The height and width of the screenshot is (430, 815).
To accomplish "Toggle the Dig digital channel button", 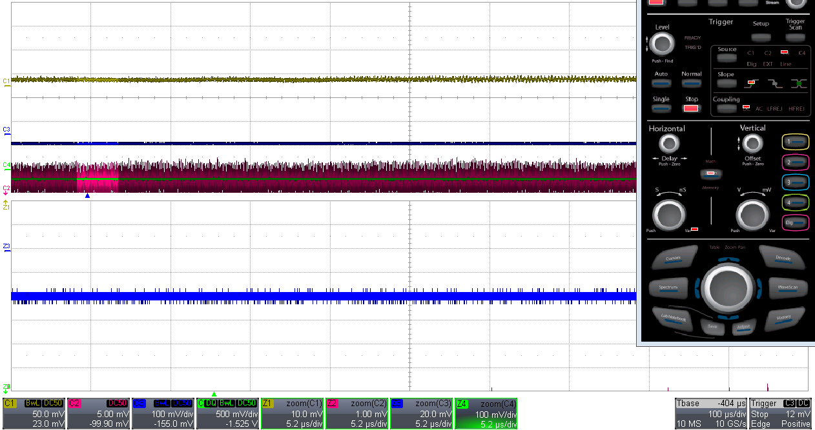I will pyautogui.click(x=796, y=222).
